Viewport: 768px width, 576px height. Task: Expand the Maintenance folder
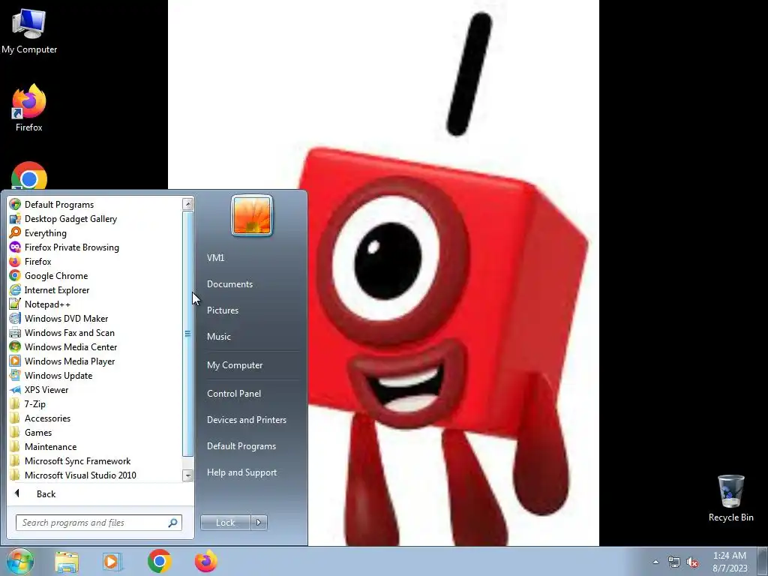95,447
